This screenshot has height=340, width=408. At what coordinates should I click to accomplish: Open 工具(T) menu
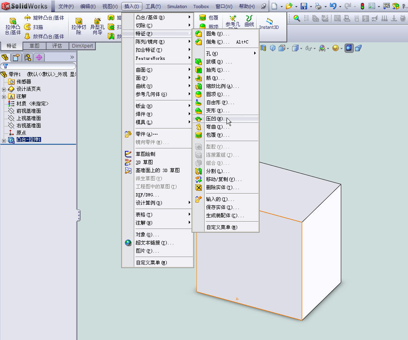click(x=153, y=6)
